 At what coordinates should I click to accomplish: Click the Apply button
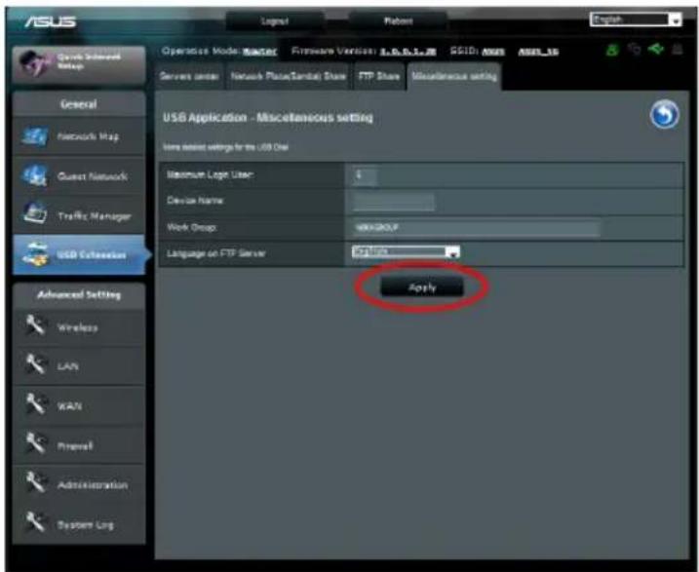point(422,286)
